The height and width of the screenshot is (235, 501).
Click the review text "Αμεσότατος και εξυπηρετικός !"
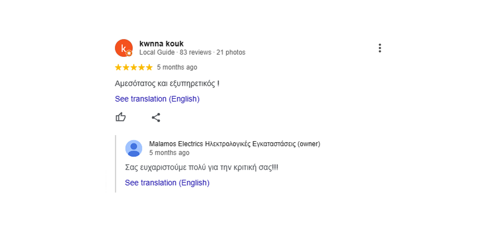(x=167, y=84)
